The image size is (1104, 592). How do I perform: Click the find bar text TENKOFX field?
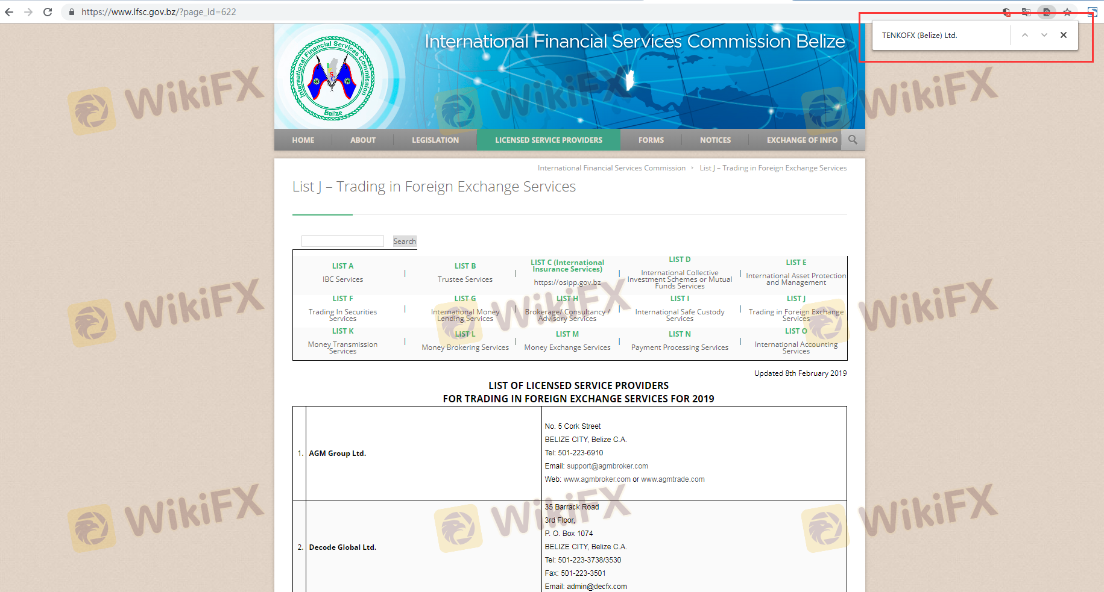pyautogui.click(x=941, y=36)
